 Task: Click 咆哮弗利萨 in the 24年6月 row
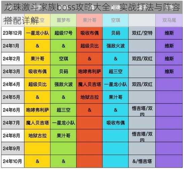[37, 110]
